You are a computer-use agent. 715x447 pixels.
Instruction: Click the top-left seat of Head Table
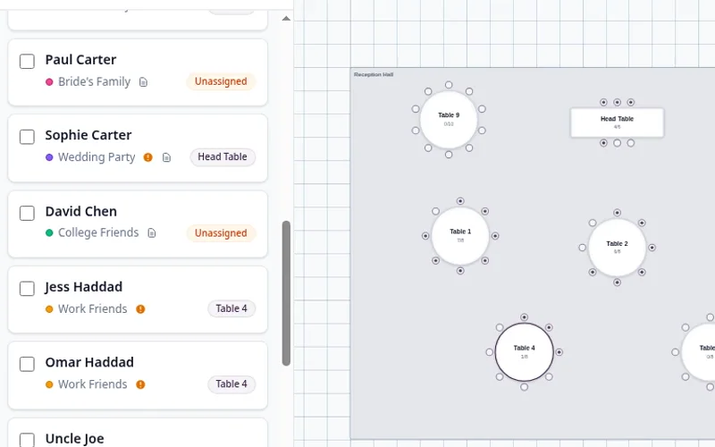[604, 102]
